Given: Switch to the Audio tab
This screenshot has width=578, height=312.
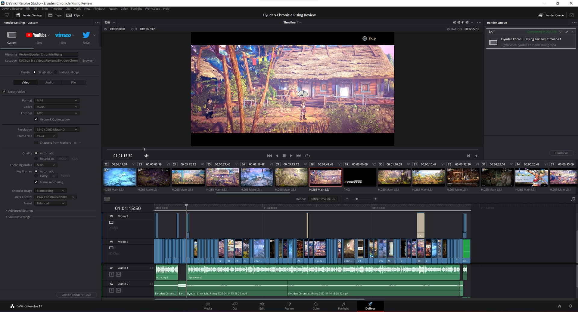Looking at the screenshot, I should (x=49, y=82).
